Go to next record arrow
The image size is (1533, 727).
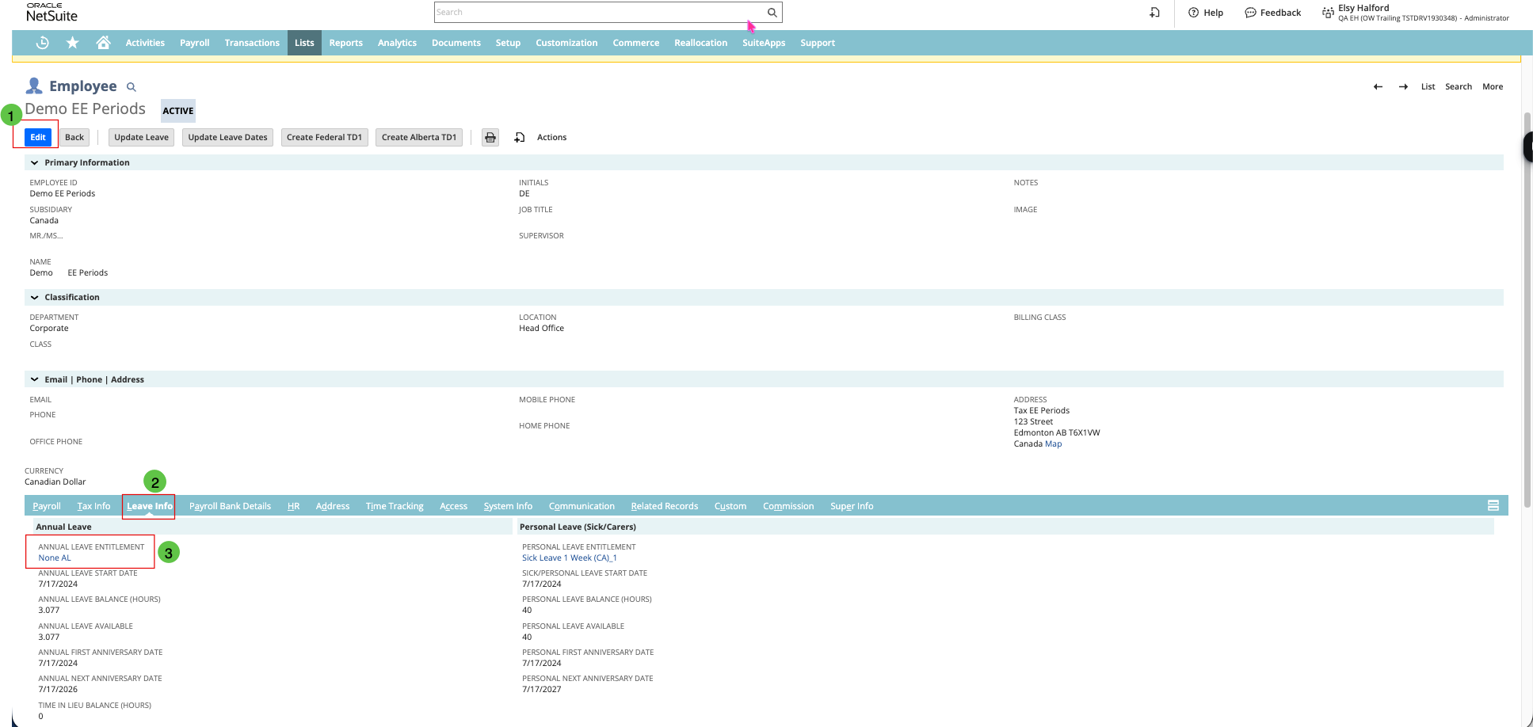pos(1403,87)
